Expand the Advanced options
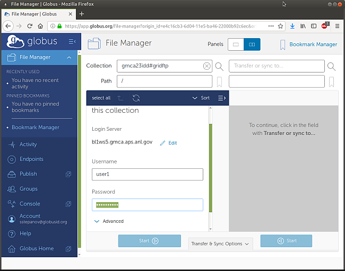Image resolution: width=345 pixels, height=271 pixels. click(x=109, y=221)
